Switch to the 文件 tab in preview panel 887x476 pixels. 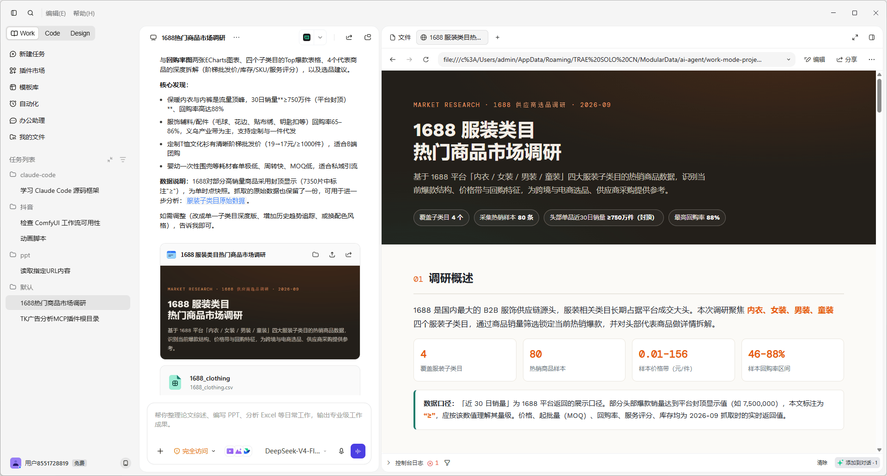click(400, 37)
